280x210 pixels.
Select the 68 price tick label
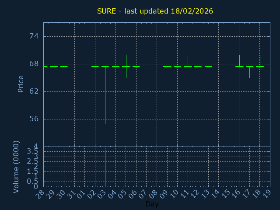click(x=34, y=64)
